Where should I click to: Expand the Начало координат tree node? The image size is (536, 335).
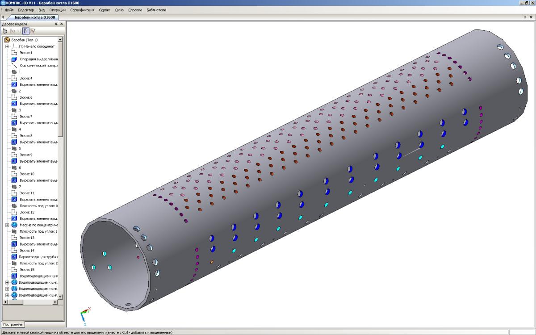(x=7, y=46)
